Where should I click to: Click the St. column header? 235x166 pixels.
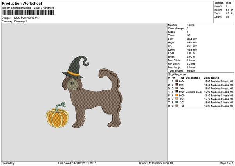[183, 78]
